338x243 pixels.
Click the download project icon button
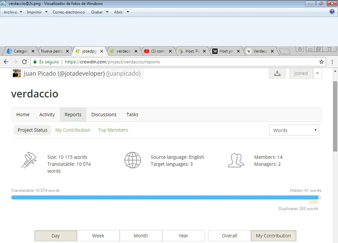tap(277, 73)
